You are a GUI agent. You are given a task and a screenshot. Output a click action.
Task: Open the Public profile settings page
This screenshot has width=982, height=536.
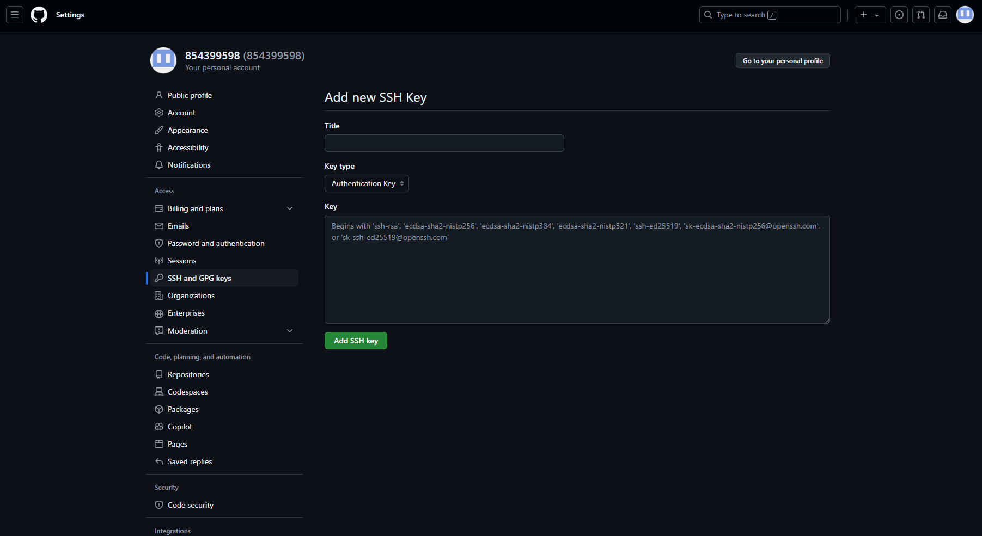pyautogui.click(x=190, y=95)
